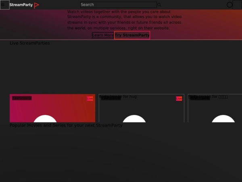
Task: Click the Learn More button
Action: click(x=103, y=35)
